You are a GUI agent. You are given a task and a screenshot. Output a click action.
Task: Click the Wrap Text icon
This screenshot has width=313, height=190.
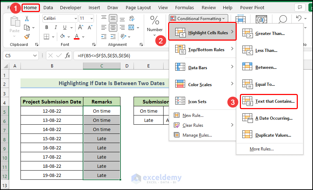(x=132, y=19)
